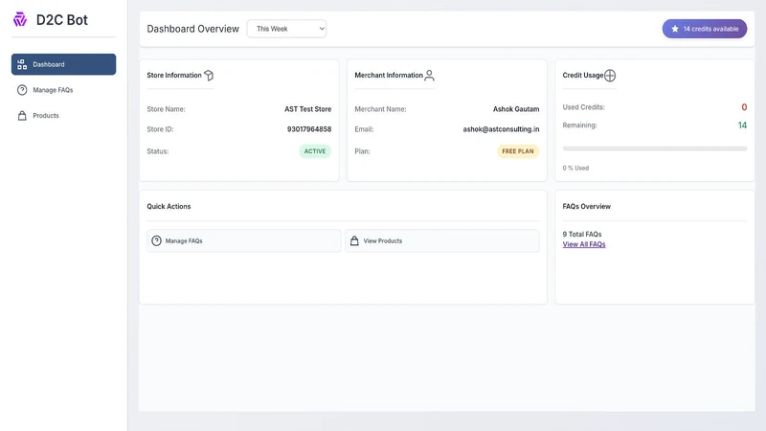Click the Manage FAQs quick action button
The width and height of the screenshot is (766, 431).
point(244,241)
